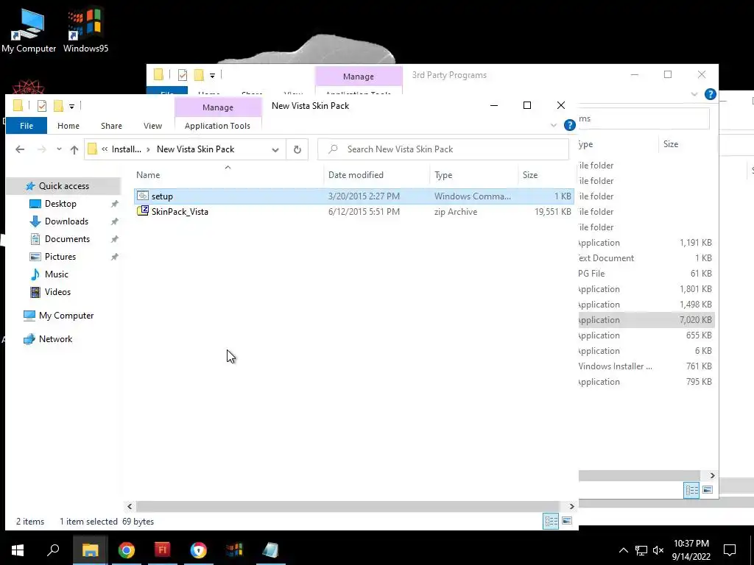Open taskbar Search
This screenshot has width=754, height=565.
point(53,550)
